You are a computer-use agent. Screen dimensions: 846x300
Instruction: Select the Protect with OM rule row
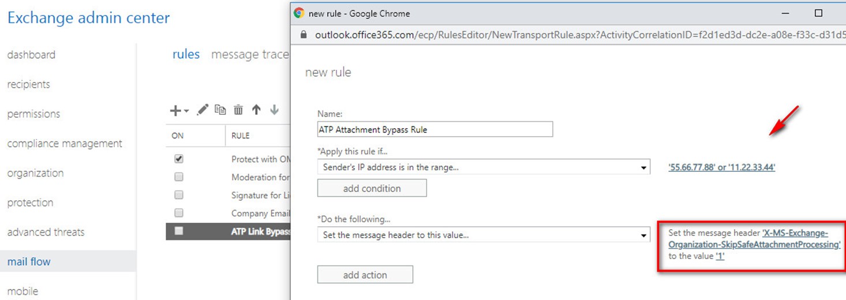(x=228, y=159)
